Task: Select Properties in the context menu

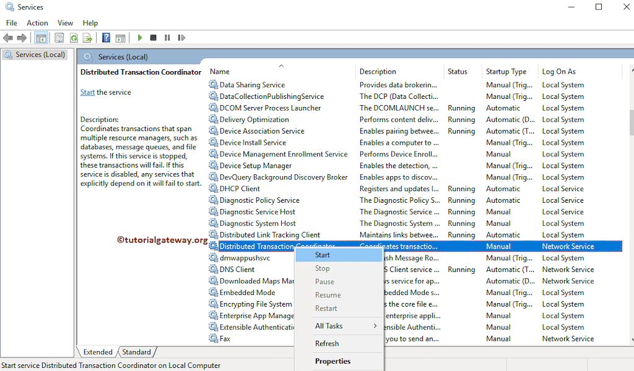Action: 332,361
